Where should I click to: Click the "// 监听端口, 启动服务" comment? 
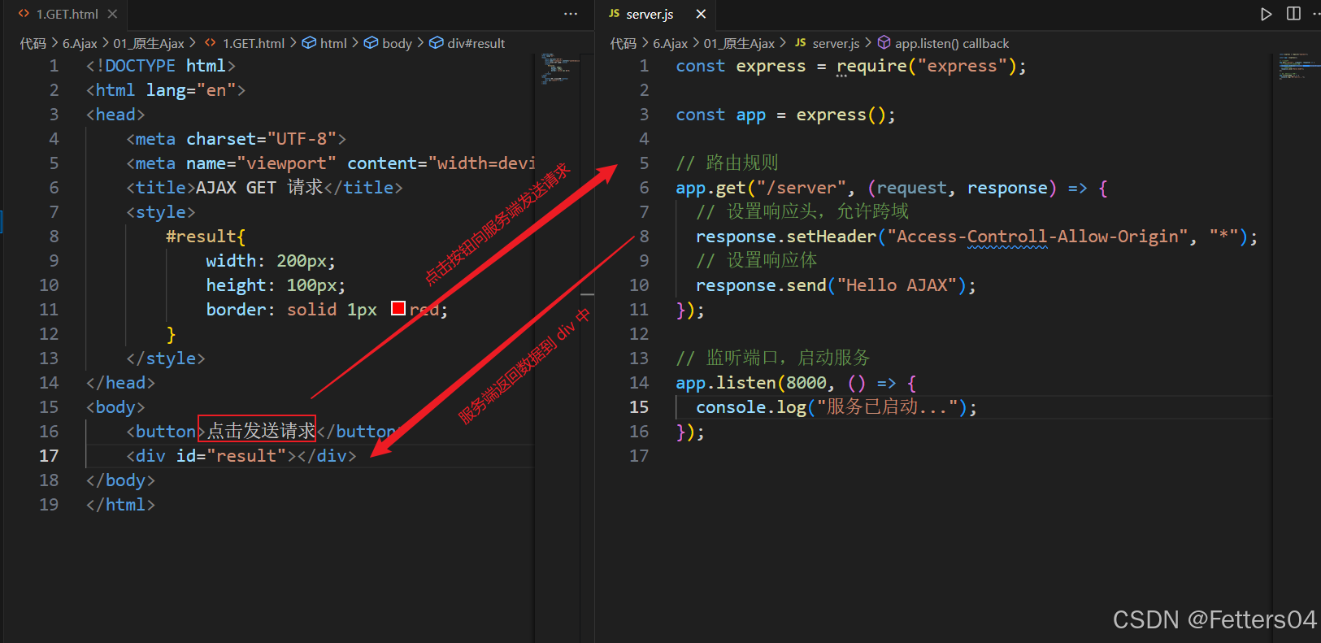click(x=773, y=358)
